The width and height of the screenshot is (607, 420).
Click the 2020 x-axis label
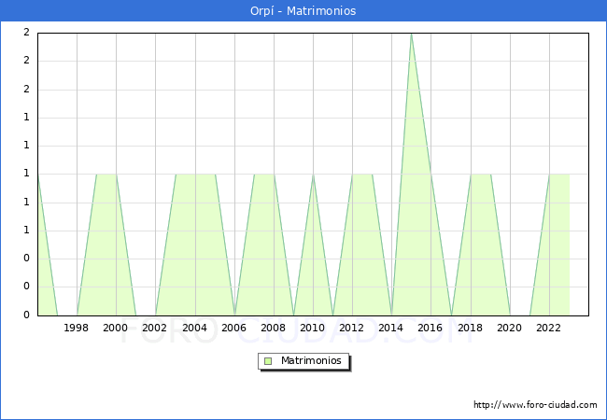coord(510,328)
